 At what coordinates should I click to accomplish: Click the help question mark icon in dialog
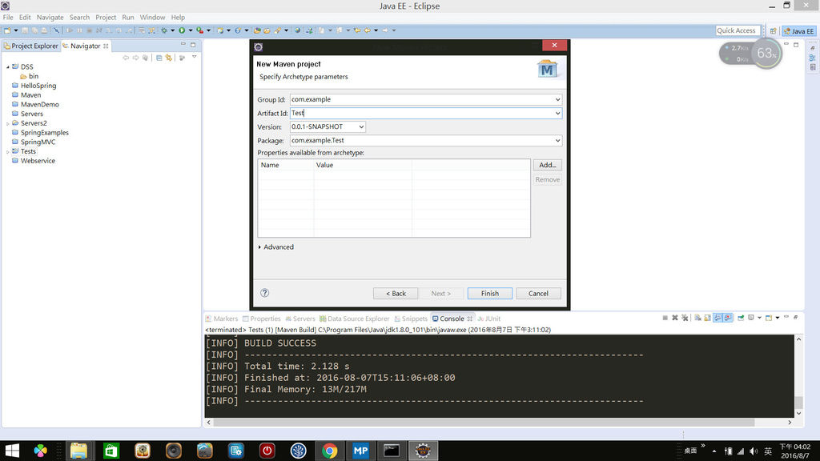[265, 293]
